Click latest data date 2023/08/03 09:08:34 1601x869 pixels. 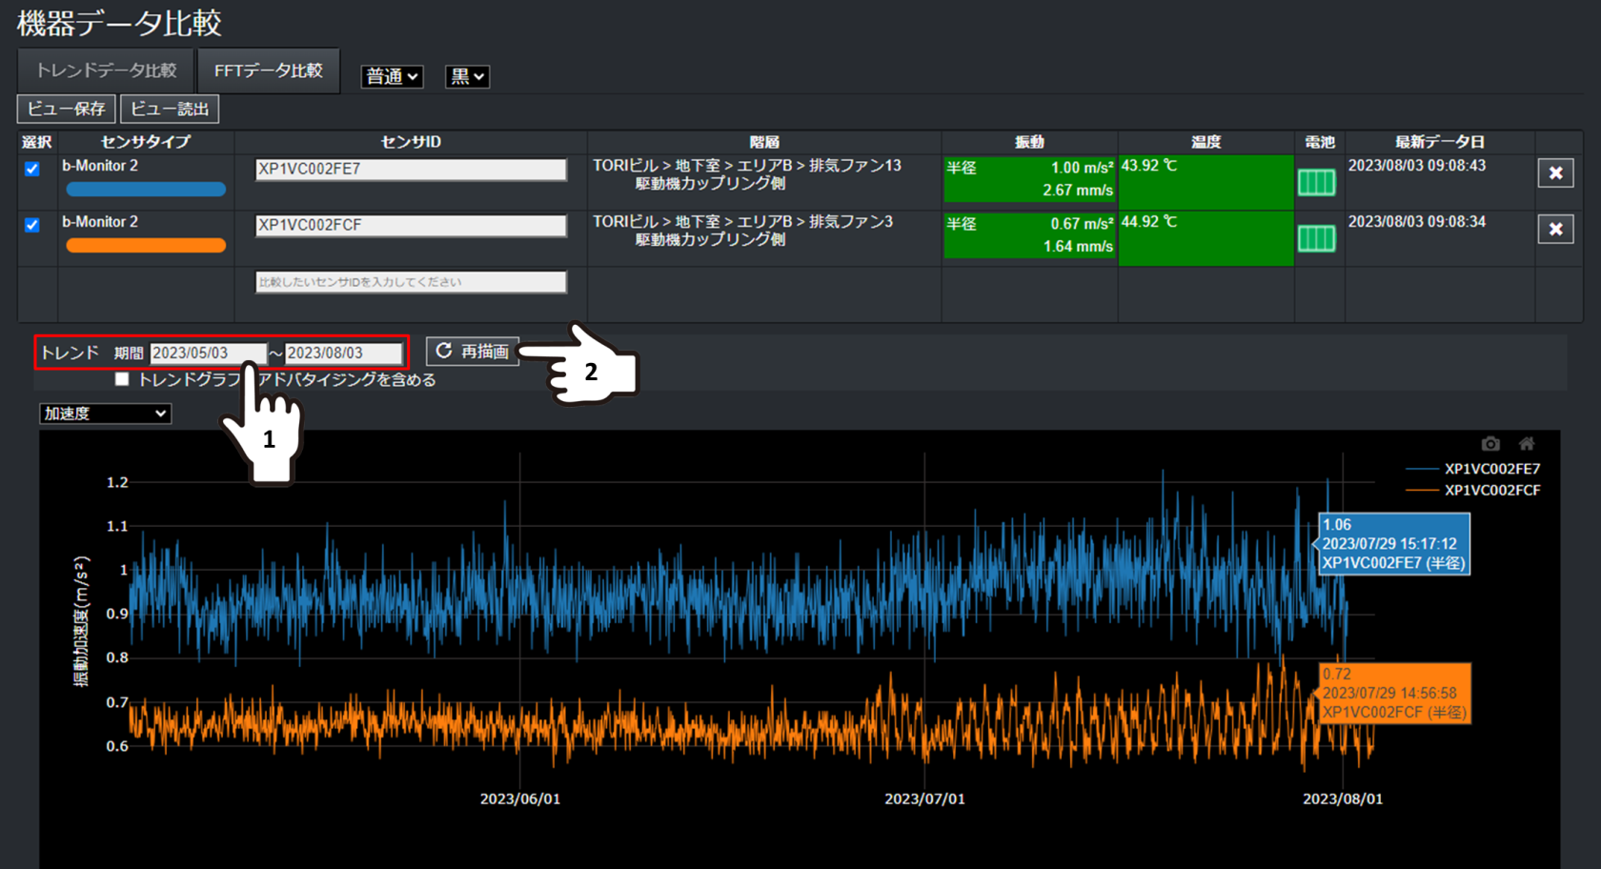pyautogui.click(x=1416, y=222)
